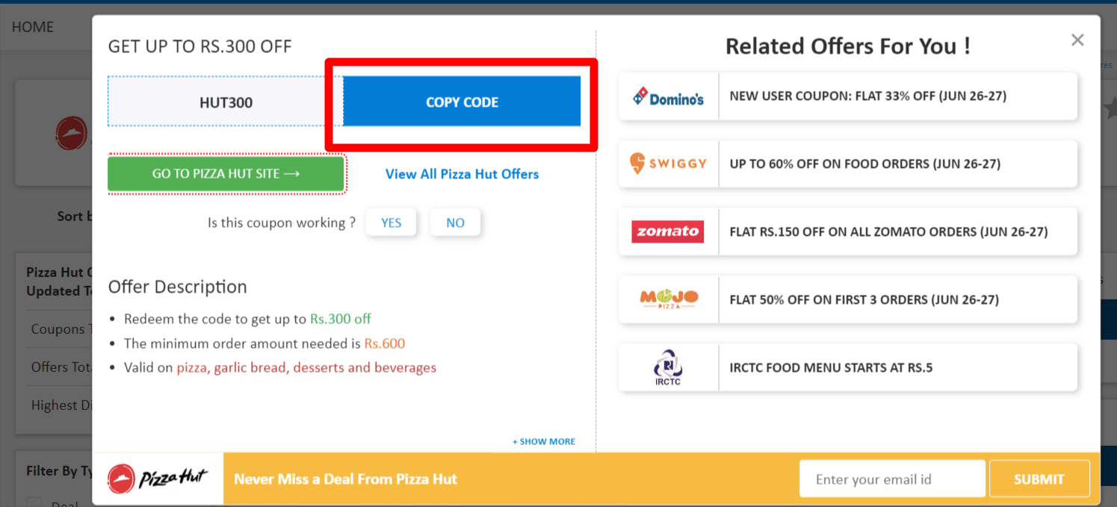The width and height of the screenshot is (1117, 507).
Task: Submit the newsletter signup form
Action: [x=1039, y=479]
